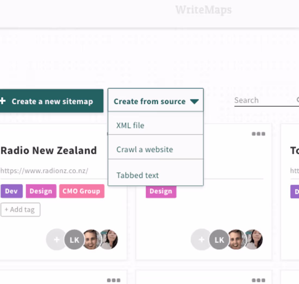Click inside the Search field

pyautogui.click(x=258, y=100)
